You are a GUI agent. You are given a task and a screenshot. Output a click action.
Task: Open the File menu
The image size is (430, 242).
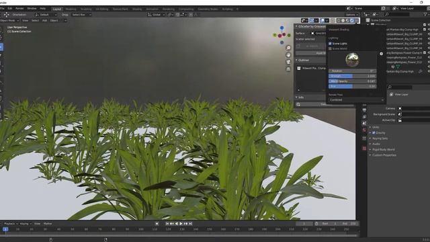(x=1, y=9)
